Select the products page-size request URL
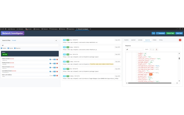This screenshot has width=184, height=115. click(x=91, y=78)
